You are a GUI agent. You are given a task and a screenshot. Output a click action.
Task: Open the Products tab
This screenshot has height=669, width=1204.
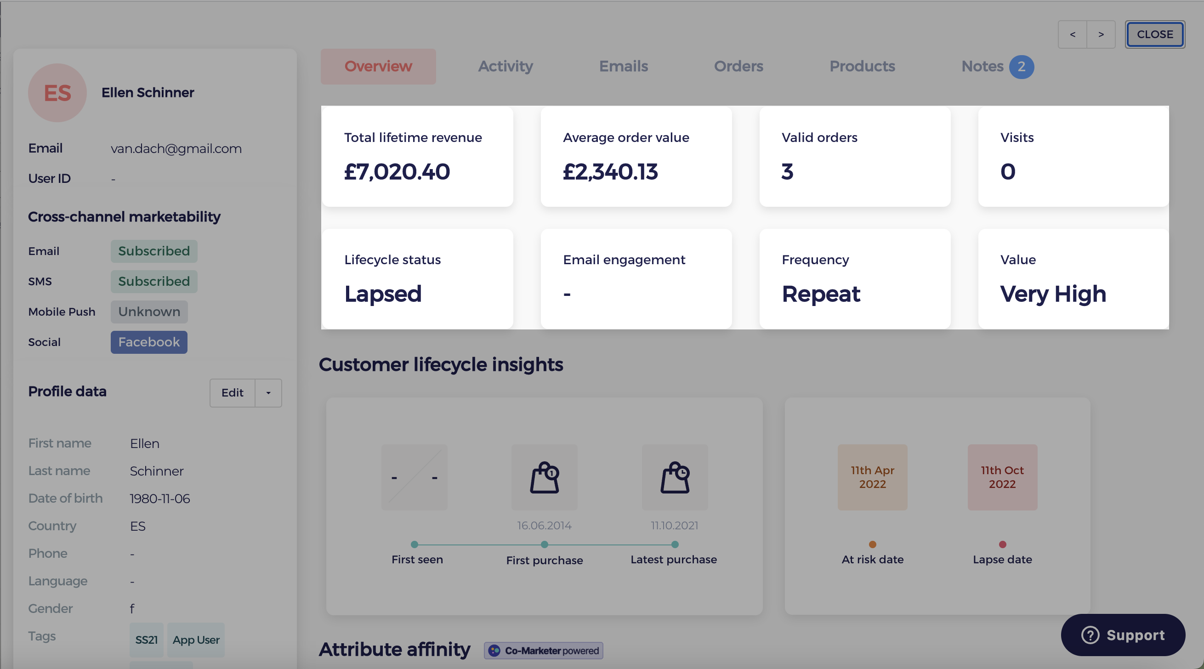[x=862, y=66]
